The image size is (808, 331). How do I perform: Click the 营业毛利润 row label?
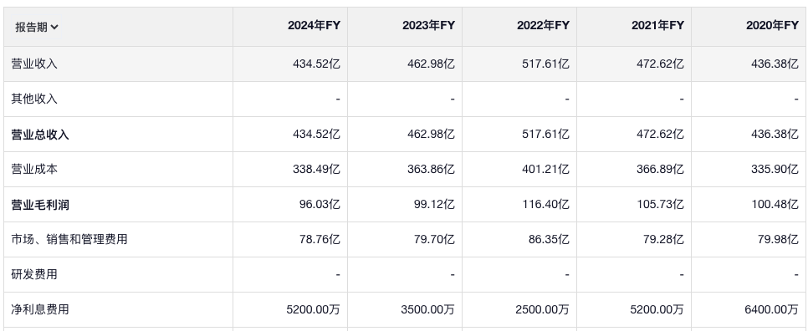pyautogui.click(x=40, y=204)
